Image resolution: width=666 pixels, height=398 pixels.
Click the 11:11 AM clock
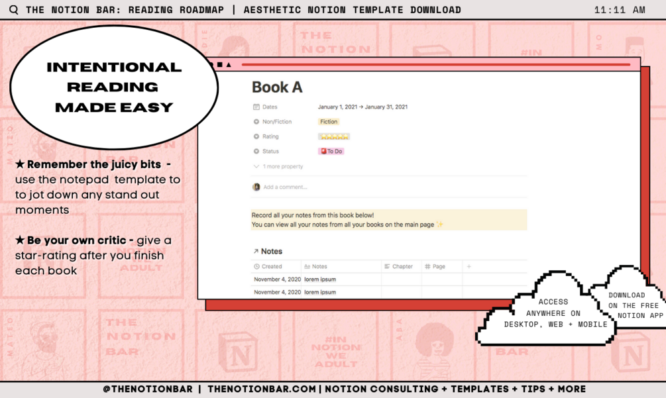click(x=620, y=10)
